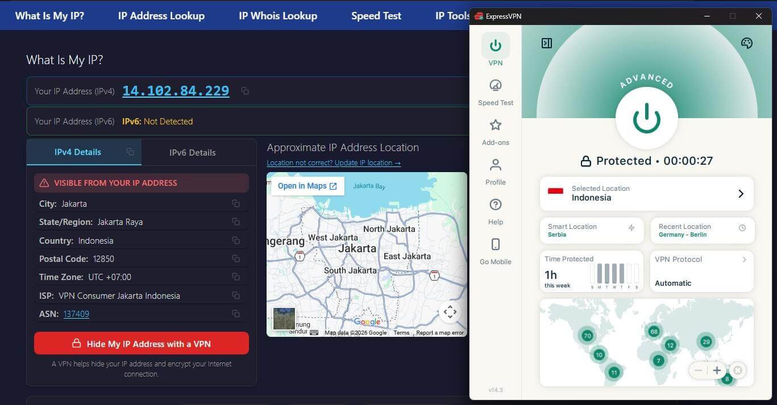
Task: Open Go Mobile in ExpressVPN sidebar
Action: coord(495,251)
